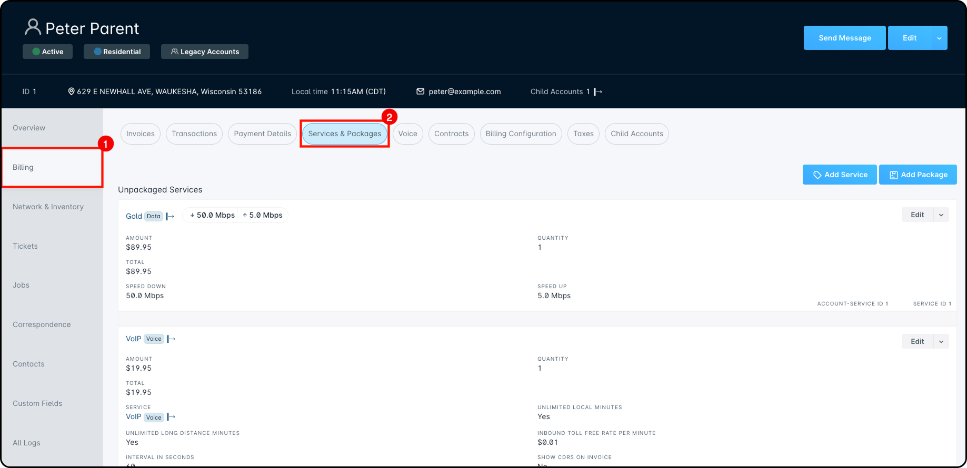Click the location pin icon before the address
The image size is (967, 468).
72,91
